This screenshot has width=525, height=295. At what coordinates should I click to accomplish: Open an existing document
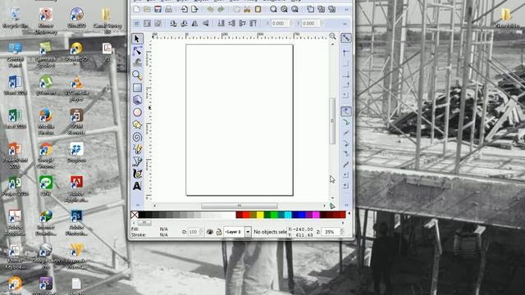147,9
